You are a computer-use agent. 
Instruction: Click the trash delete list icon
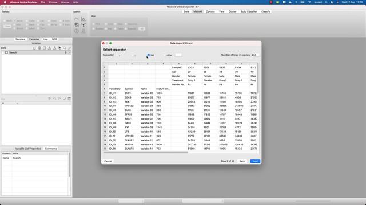tap(39, 48)
